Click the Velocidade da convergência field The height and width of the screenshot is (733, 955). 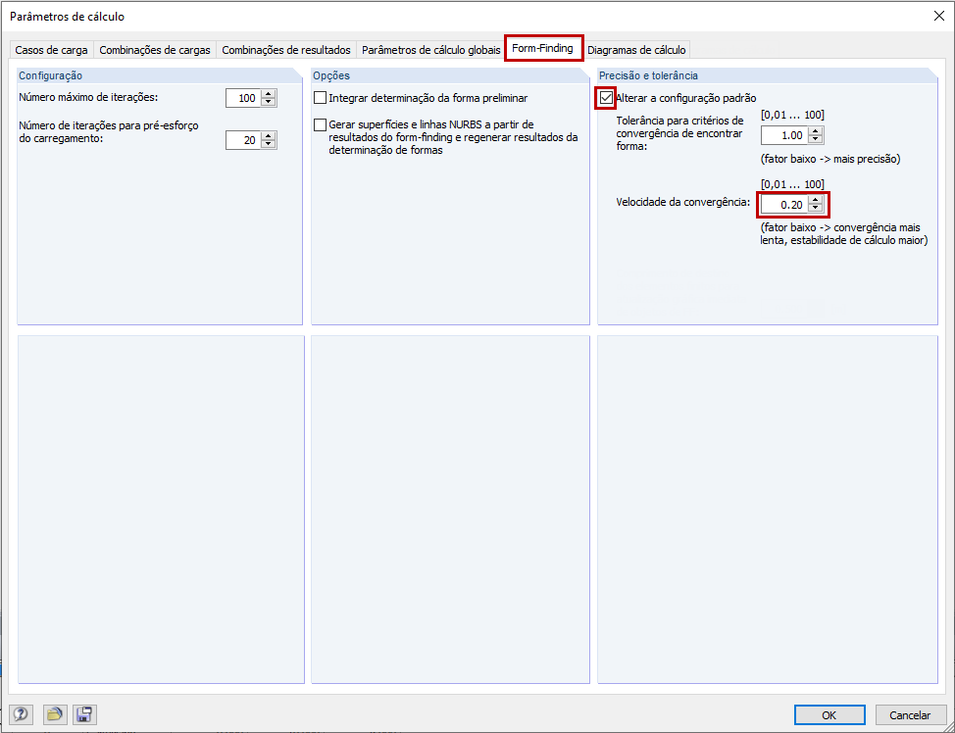coord(784,205)
